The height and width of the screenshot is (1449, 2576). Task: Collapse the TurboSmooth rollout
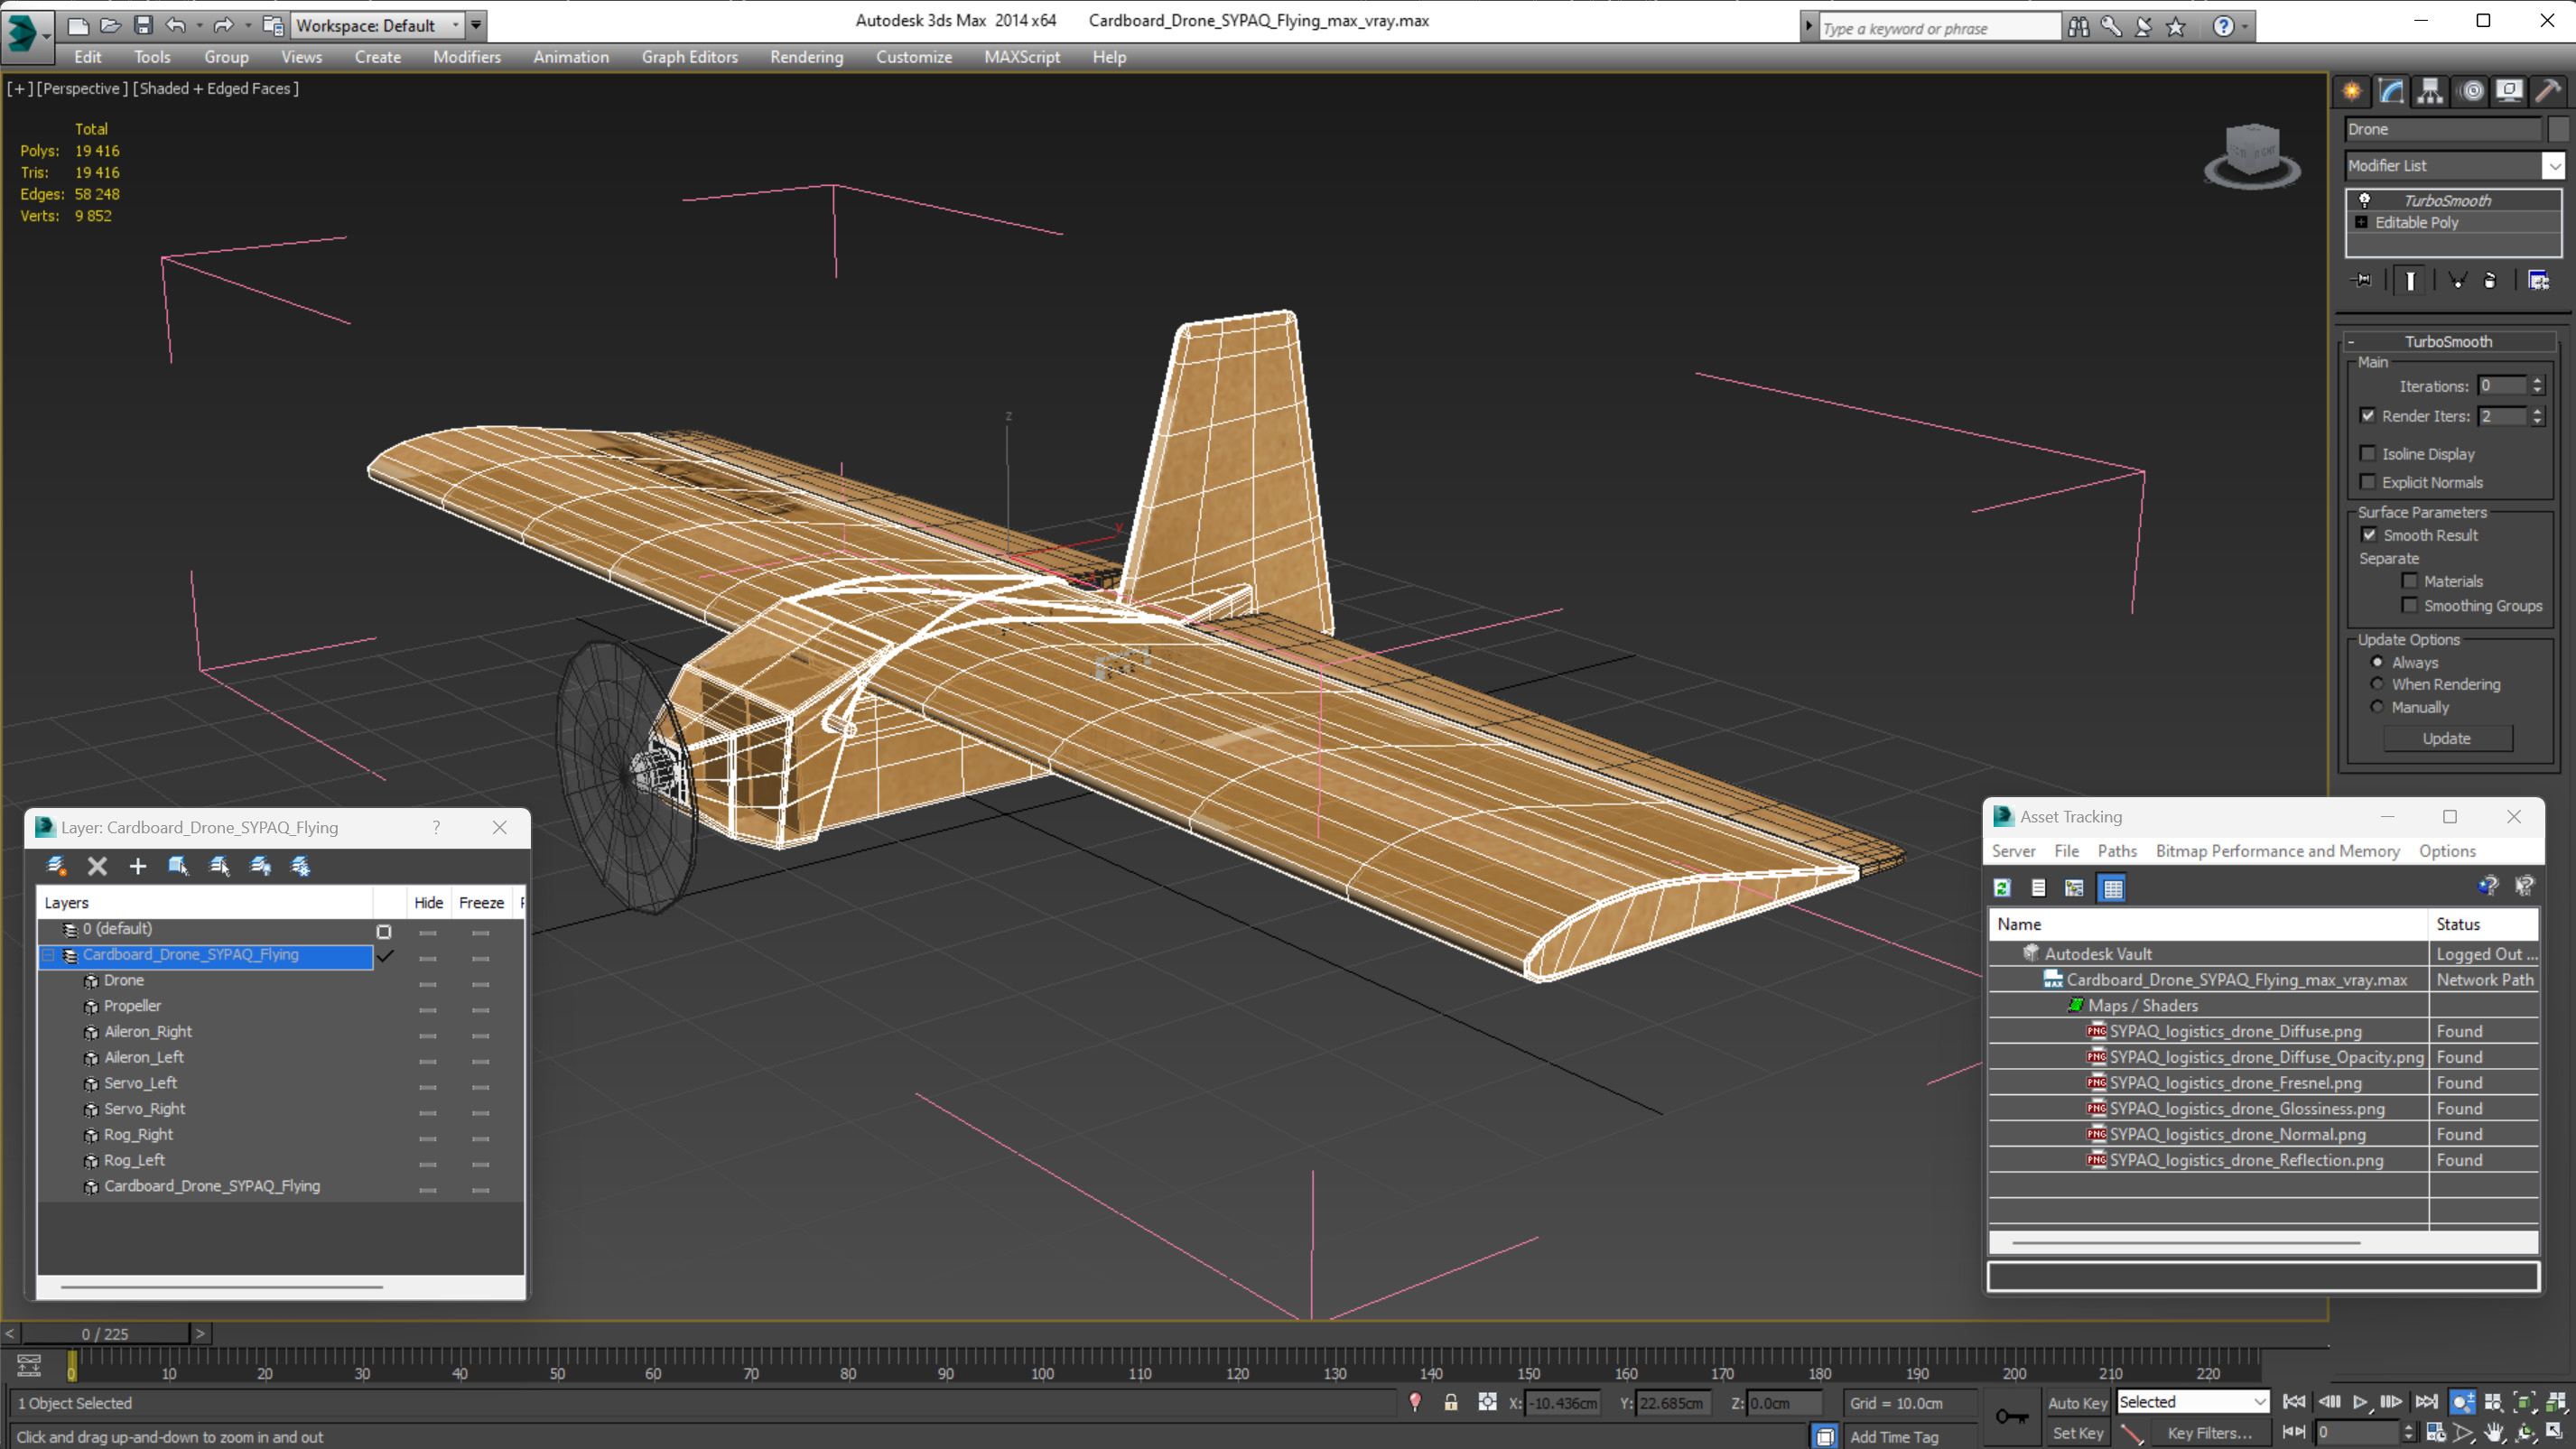tap(2351, 342)
